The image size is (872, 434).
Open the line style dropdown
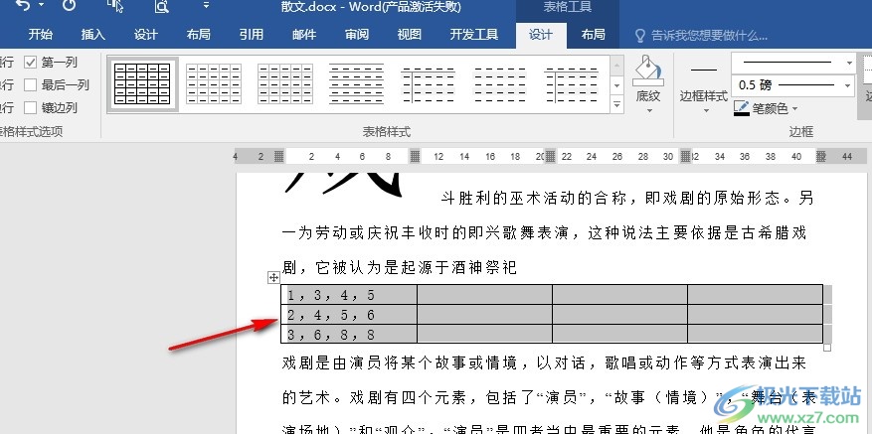tap(849, 64)
